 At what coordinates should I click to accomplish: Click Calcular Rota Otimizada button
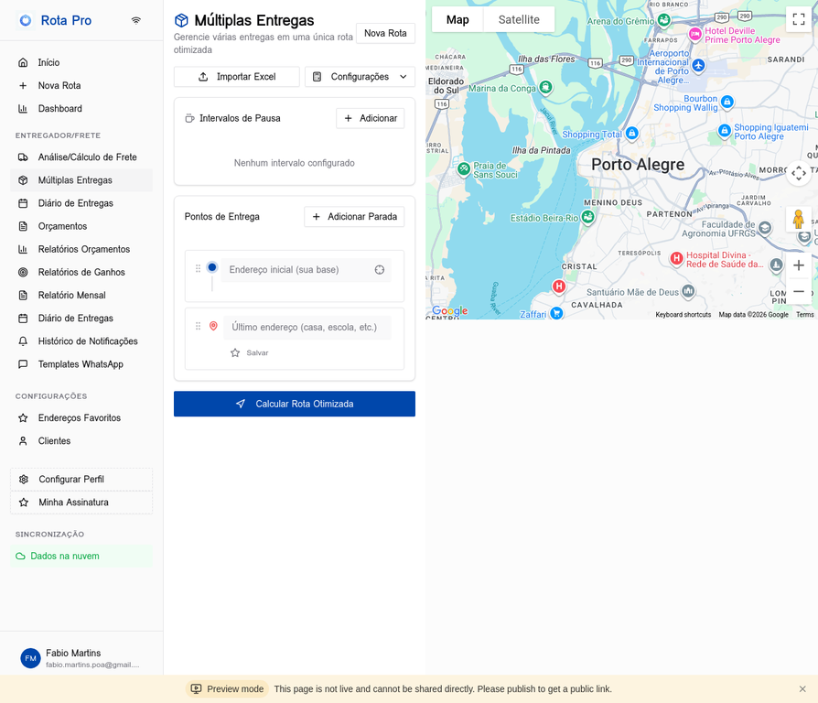coord(295,404)
